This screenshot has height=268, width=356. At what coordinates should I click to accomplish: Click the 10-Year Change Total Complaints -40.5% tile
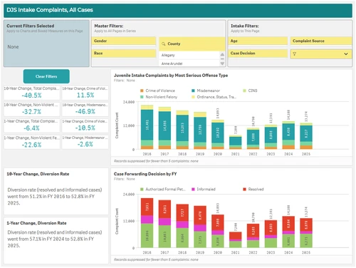(x=31, y=93)
